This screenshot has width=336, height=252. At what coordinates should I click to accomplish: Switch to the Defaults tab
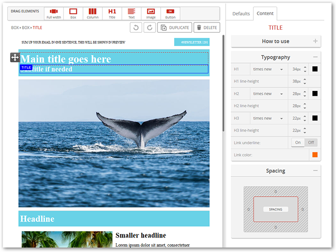point(241,13)
